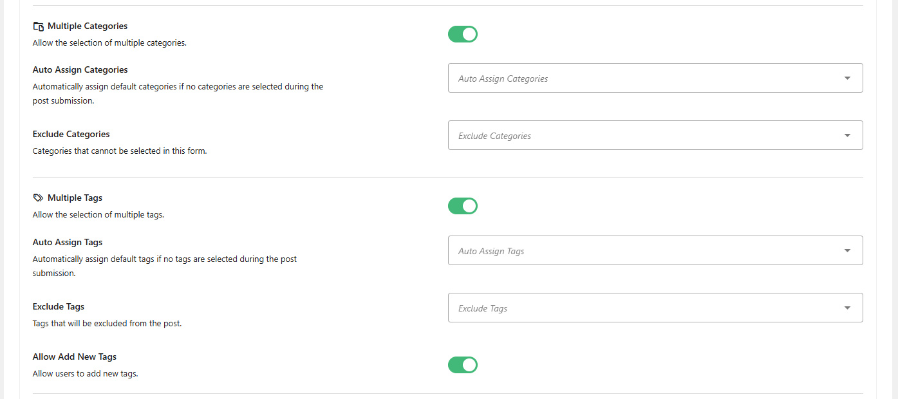The height and width of the screenshot is (399, 898).
Task: Click inside the Exclude Categories placeholder field
Action: (x=655, y=135)
